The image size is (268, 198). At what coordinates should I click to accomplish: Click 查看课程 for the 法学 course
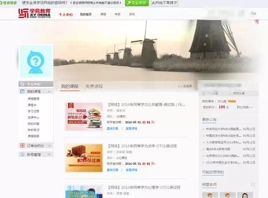click(x=131, y=170)
